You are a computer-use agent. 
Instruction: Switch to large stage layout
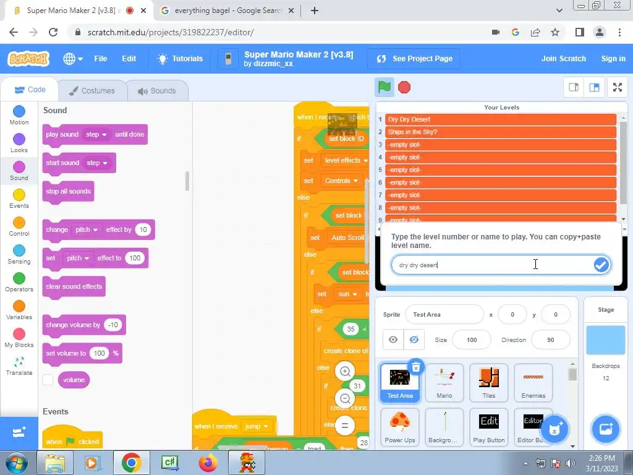tap(594, 87)
